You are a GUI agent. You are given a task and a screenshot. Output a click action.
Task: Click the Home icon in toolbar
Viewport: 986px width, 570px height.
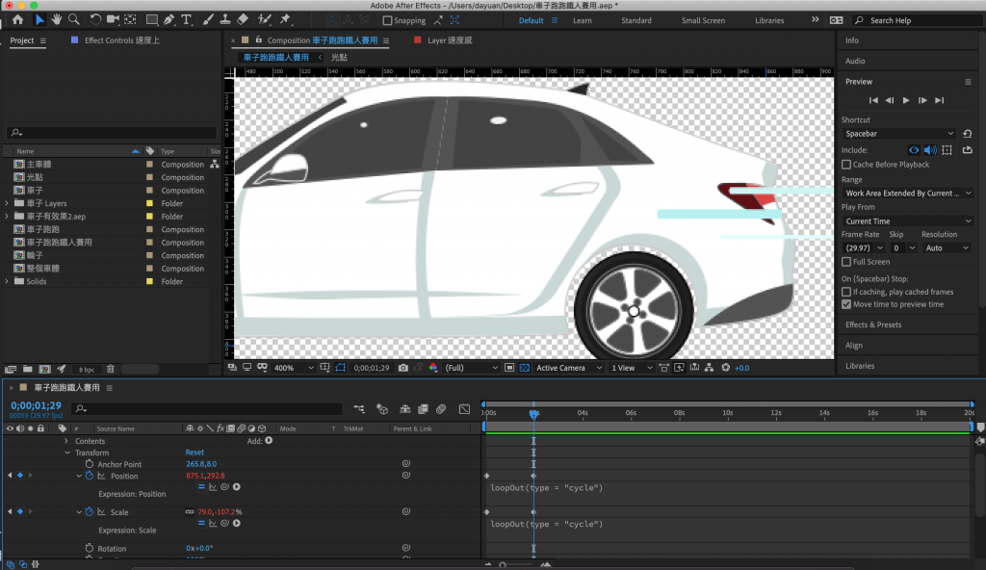click(17, 19)
